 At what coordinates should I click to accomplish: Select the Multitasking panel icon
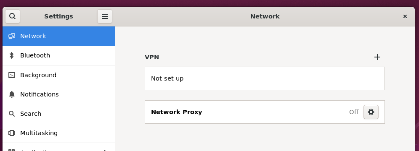12,133
